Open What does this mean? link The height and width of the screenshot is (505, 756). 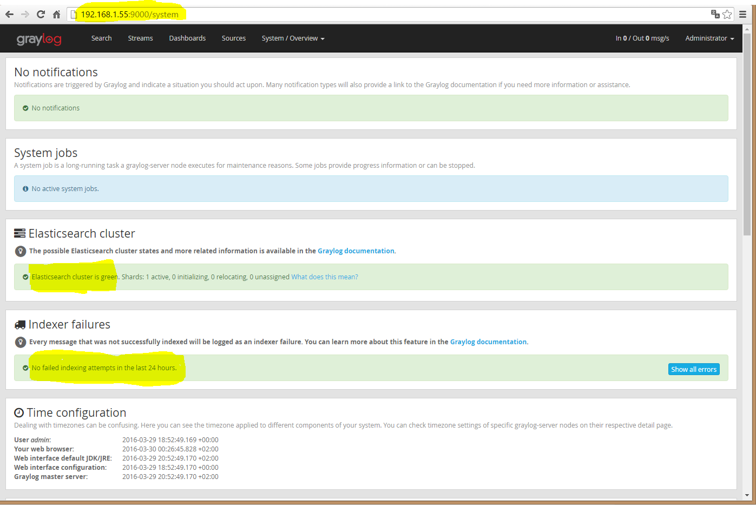325,277
